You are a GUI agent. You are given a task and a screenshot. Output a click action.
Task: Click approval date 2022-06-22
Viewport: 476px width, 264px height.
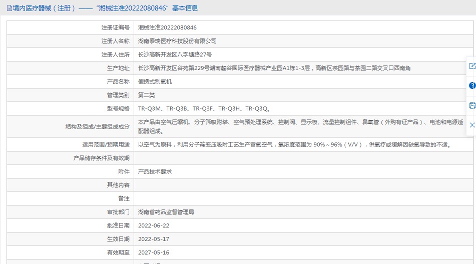coord(154,225)
